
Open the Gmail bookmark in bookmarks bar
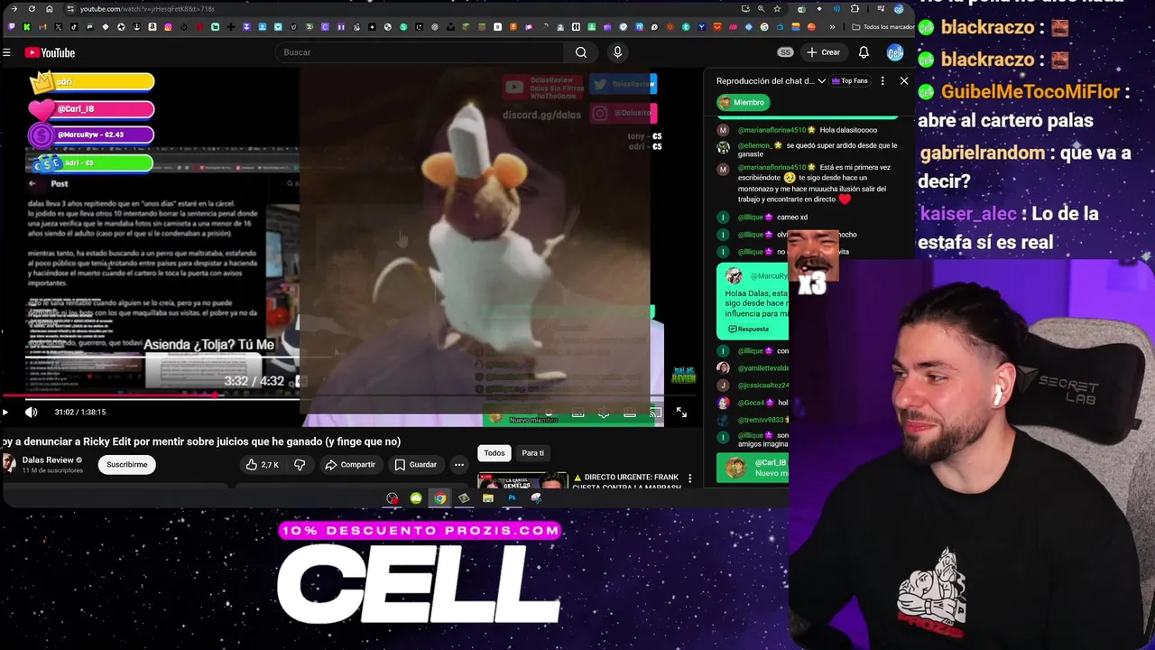tap(42, 27)
